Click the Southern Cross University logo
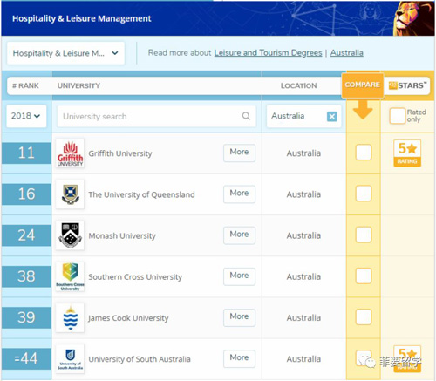Viewport: 436px width, 381px height. (x=70, y=276)
